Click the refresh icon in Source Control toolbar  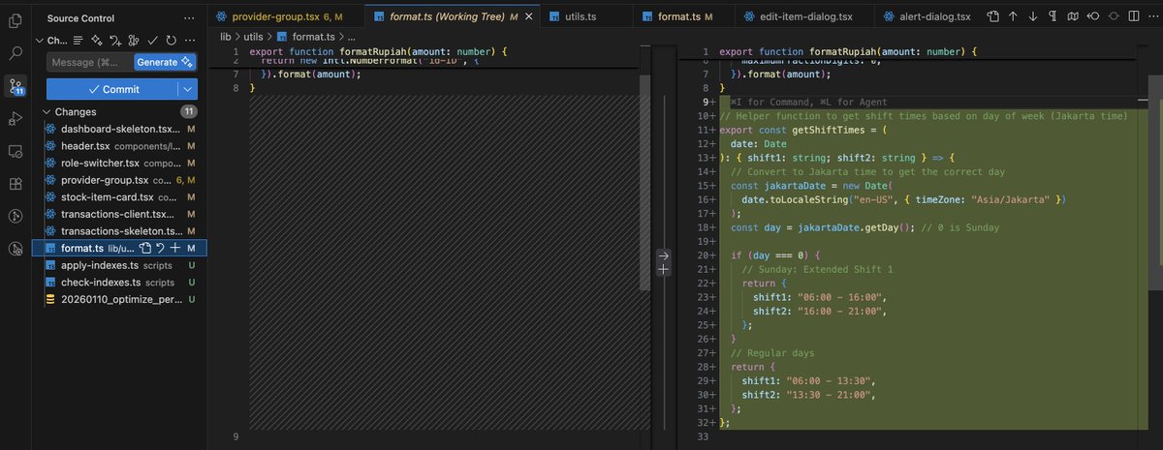pos(171,40)
